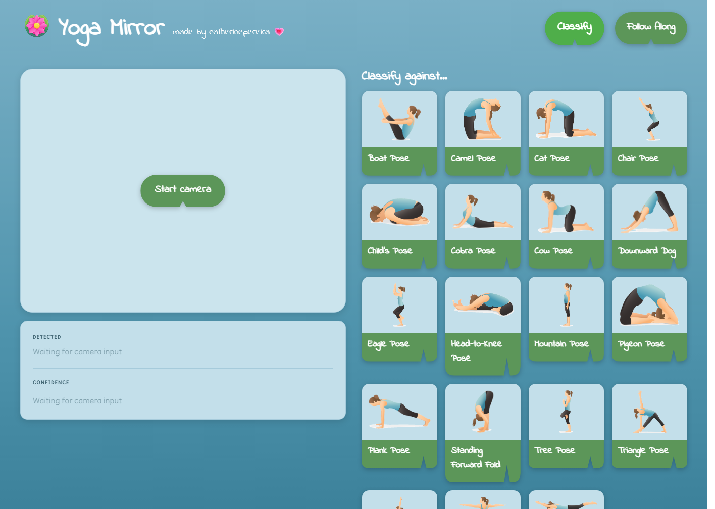Click the Tree Pose label
Screen dimensions: 715x509
coord(555,450)
